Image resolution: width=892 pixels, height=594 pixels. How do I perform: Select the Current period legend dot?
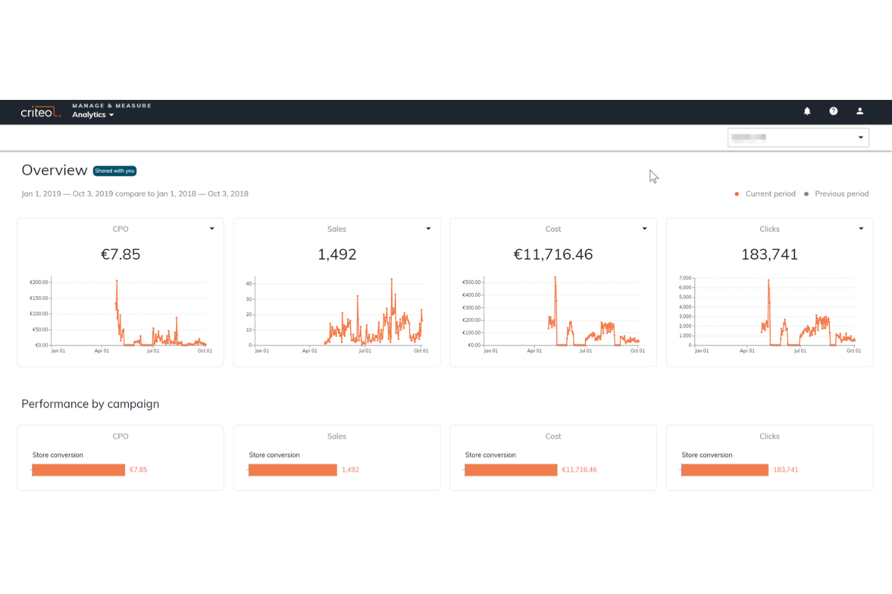pyautogui.click(x=737, y=194)
